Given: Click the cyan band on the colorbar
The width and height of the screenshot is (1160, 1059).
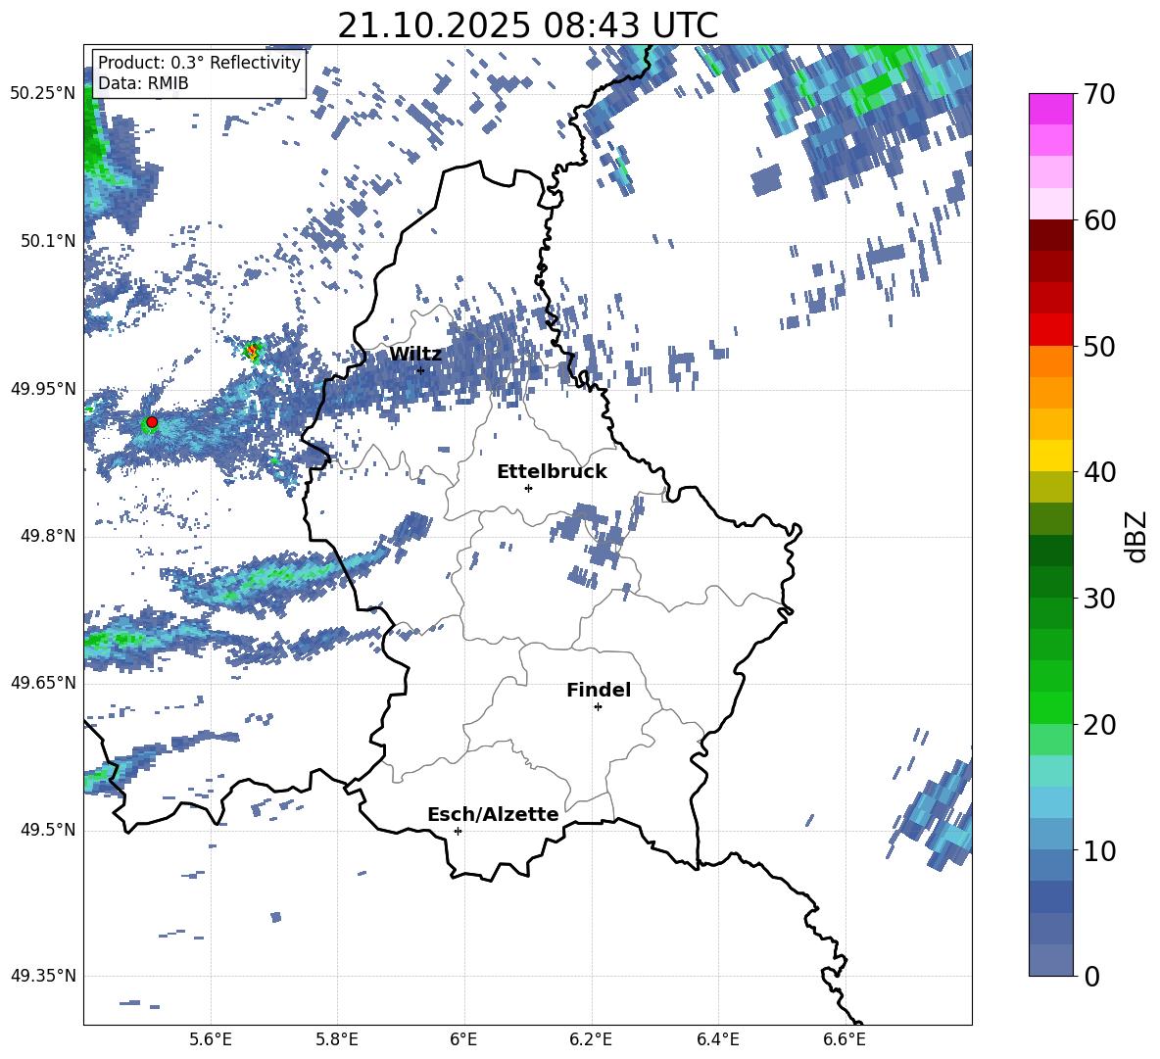Looking at the screenshot, I should coord(1050,771).
